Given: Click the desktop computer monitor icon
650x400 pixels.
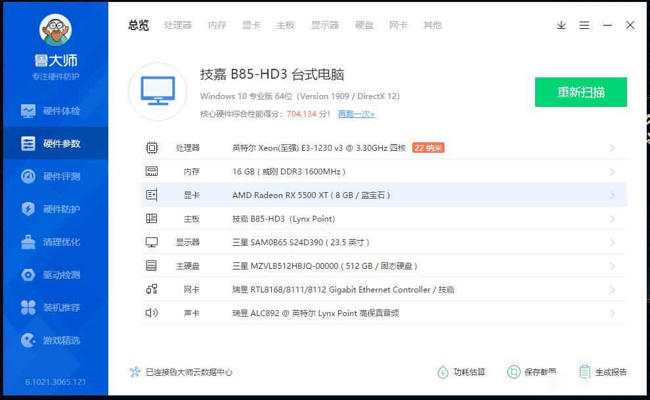Looking at the screenshot, I should 158,92.
